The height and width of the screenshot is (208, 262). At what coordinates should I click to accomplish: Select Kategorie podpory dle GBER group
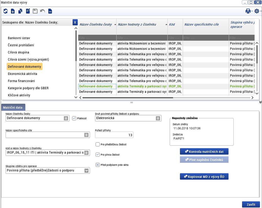(x=28, y=88)
